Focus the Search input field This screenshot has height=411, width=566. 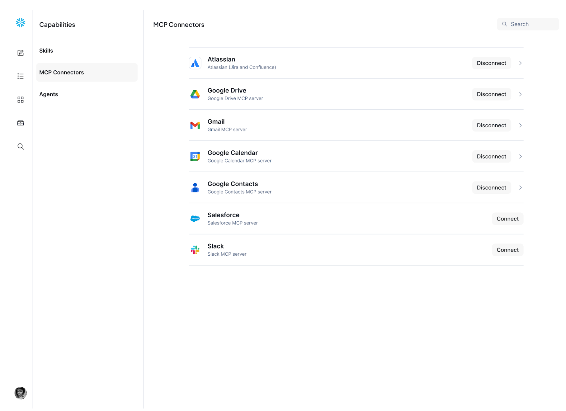[528, 24]
